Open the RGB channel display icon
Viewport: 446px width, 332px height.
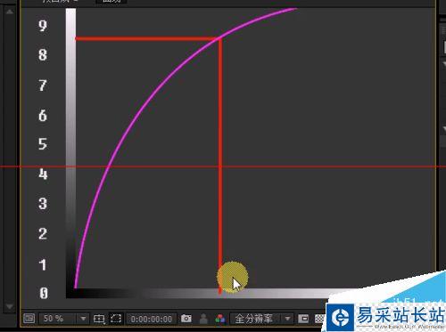pyautogui.click(x=220, y=319)
